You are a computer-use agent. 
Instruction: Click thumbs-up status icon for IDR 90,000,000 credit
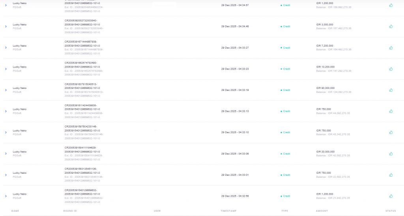click(391, 90)
